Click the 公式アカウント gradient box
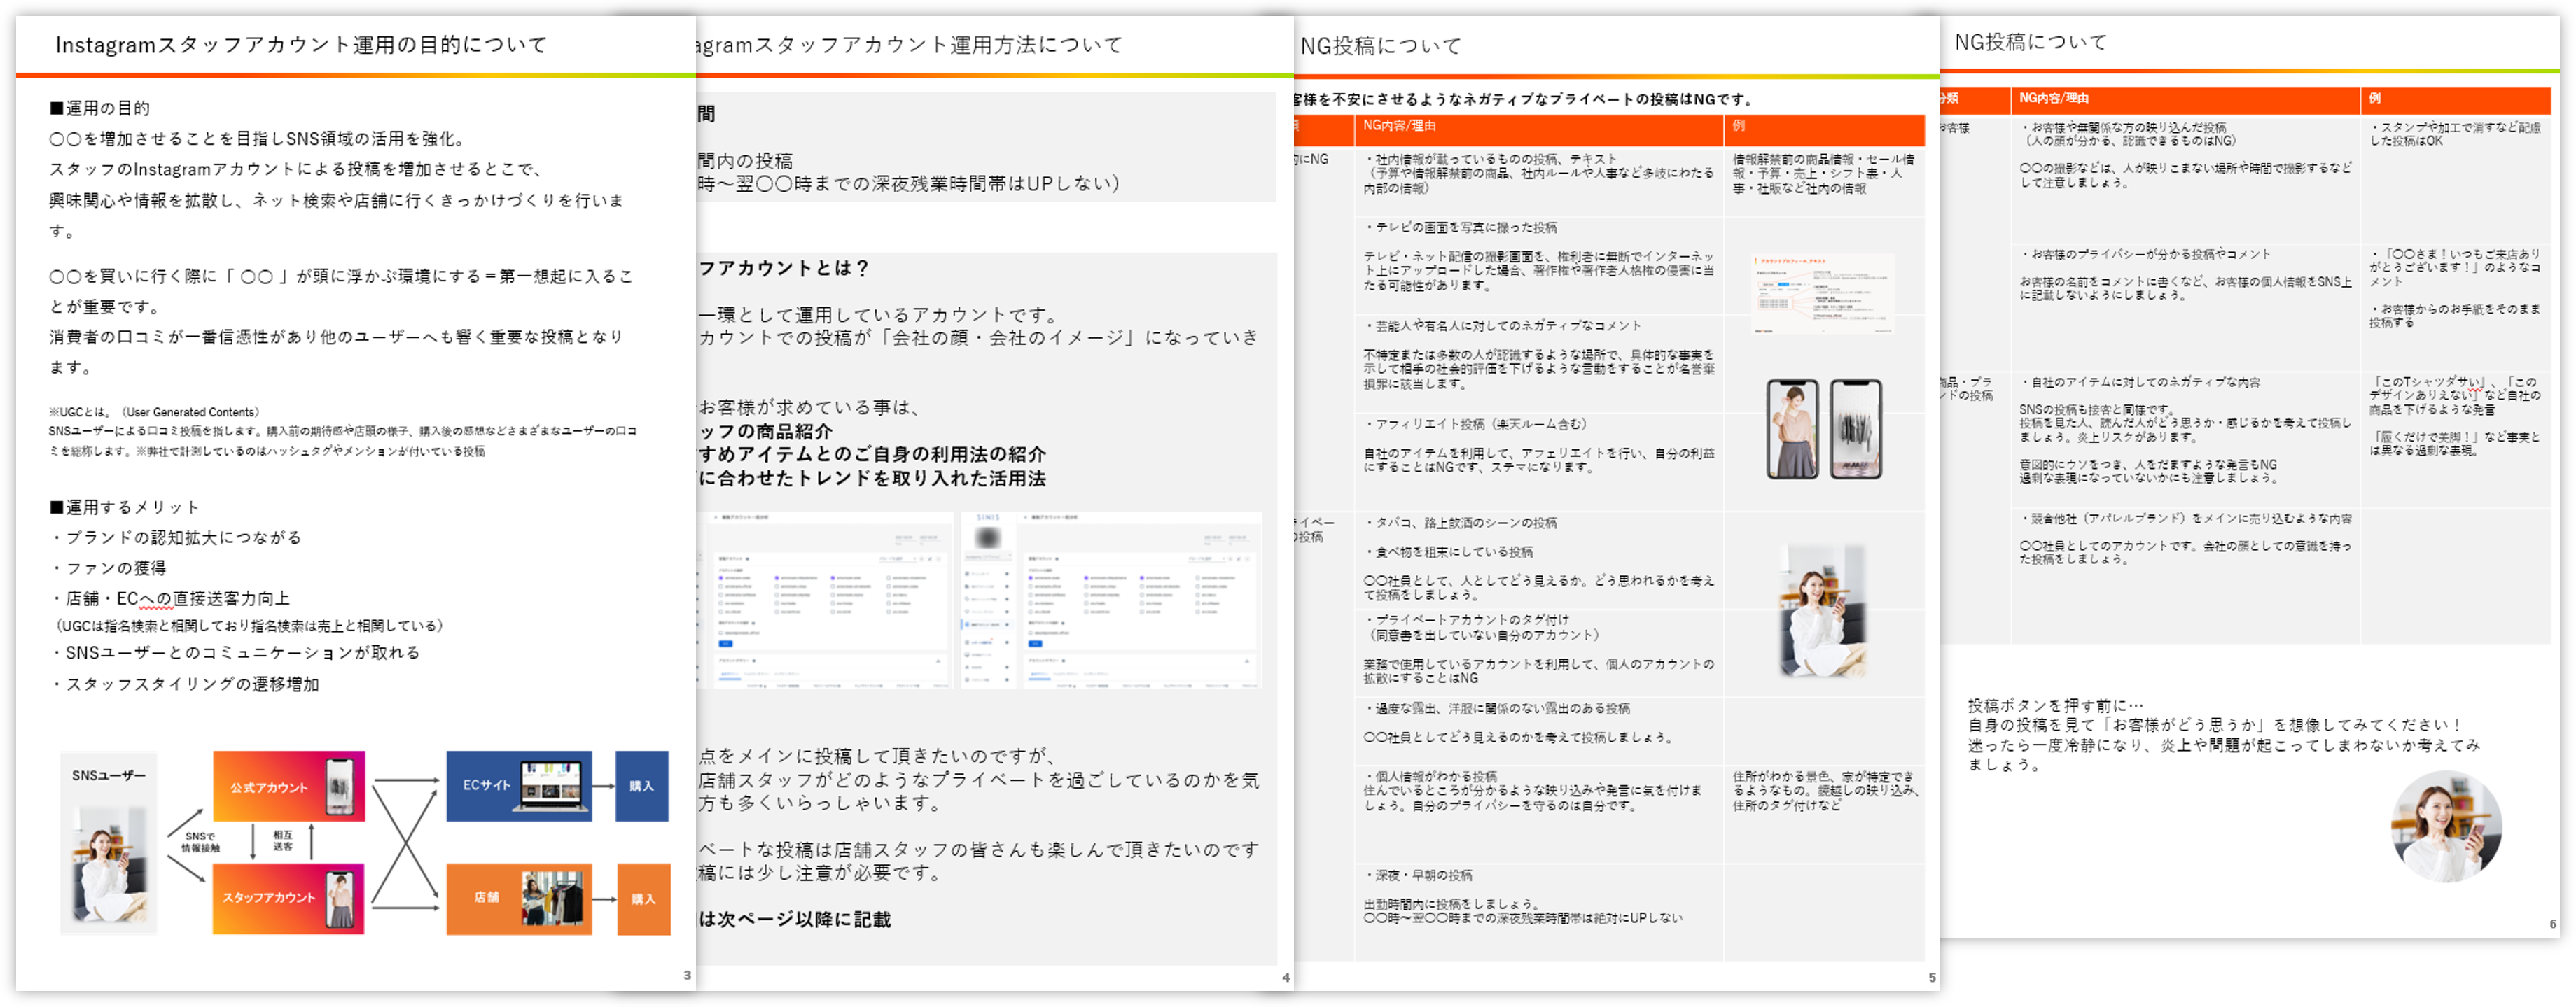2576x1007 pixels. click(288, 787)
